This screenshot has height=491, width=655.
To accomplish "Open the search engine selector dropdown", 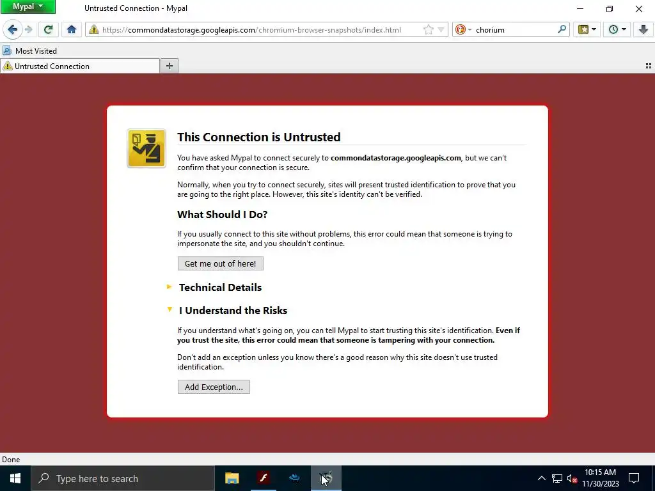I will tap(463, 29).
